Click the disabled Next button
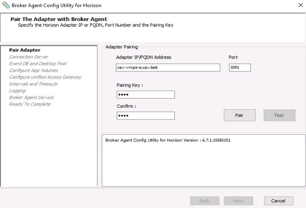The width and height of the screenshot is (306, 208). click(239, 201)
